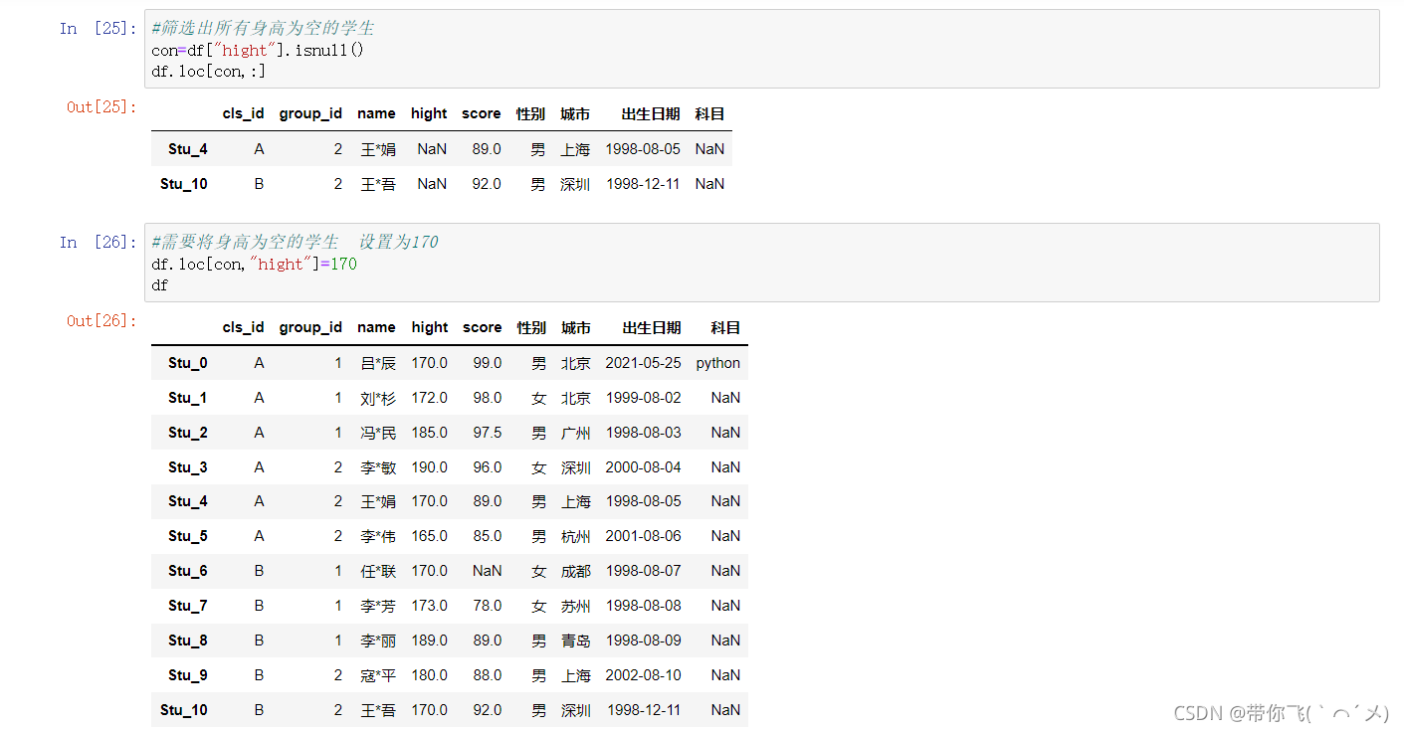This screenshot has height=733, width=1404.
Task: Click the '城市' header in Out[26] table
Action: (x=576, y=328)
